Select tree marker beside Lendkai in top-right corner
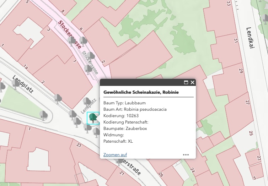The height and width of the screenshot is (186, 268). click(265, 19)
